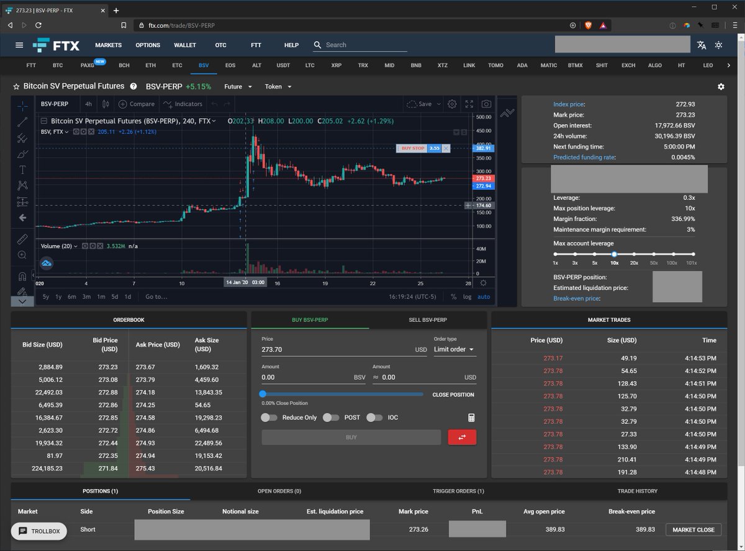The image size is (745, 551).
Task: Open the Order type Limit order dropdown
Action: click(454, 349)
